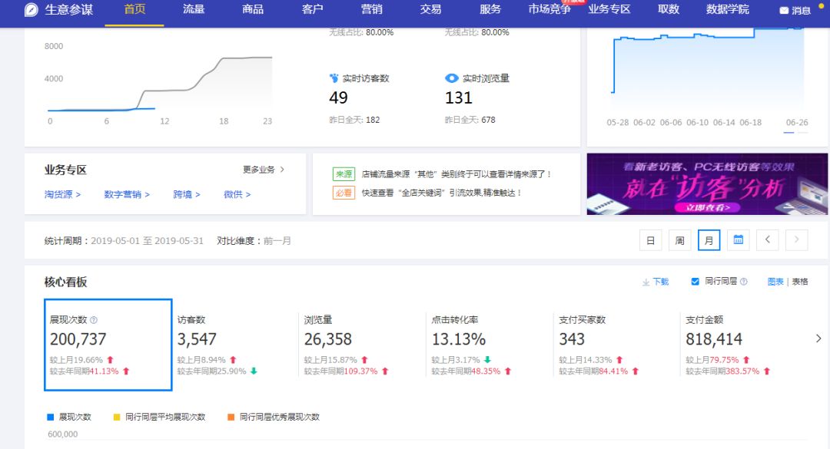
Task: Go to previous period with left arrow
Action: (x=767, y=240)
